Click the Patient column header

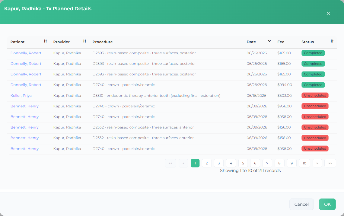pos(18,42)
